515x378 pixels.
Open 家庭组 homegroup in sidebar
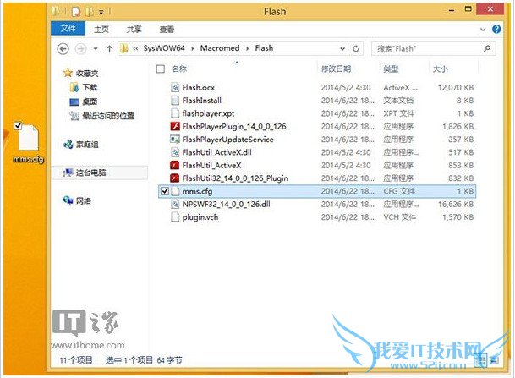tap(87, 144)
